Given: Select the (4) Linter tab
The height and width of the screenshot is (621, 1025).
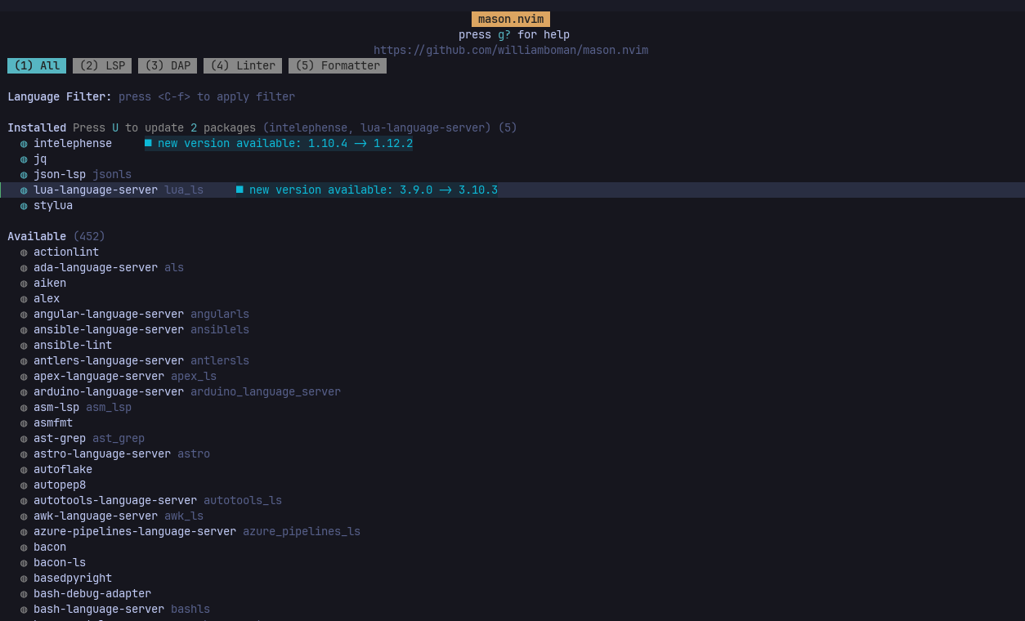Looking at the screenshot, I should pos(243,65).
